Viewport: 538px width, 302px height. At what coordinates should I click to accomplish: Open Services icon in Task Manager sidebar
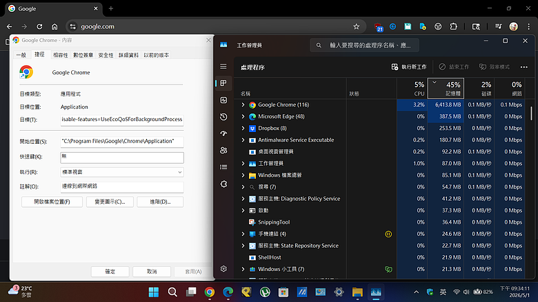(223, 184)
